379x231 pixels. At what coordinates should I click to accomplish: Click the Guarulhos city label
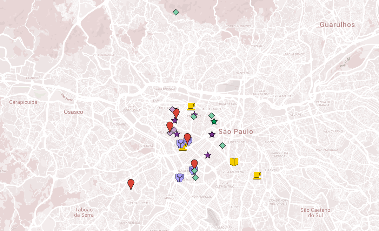[337, 25]
